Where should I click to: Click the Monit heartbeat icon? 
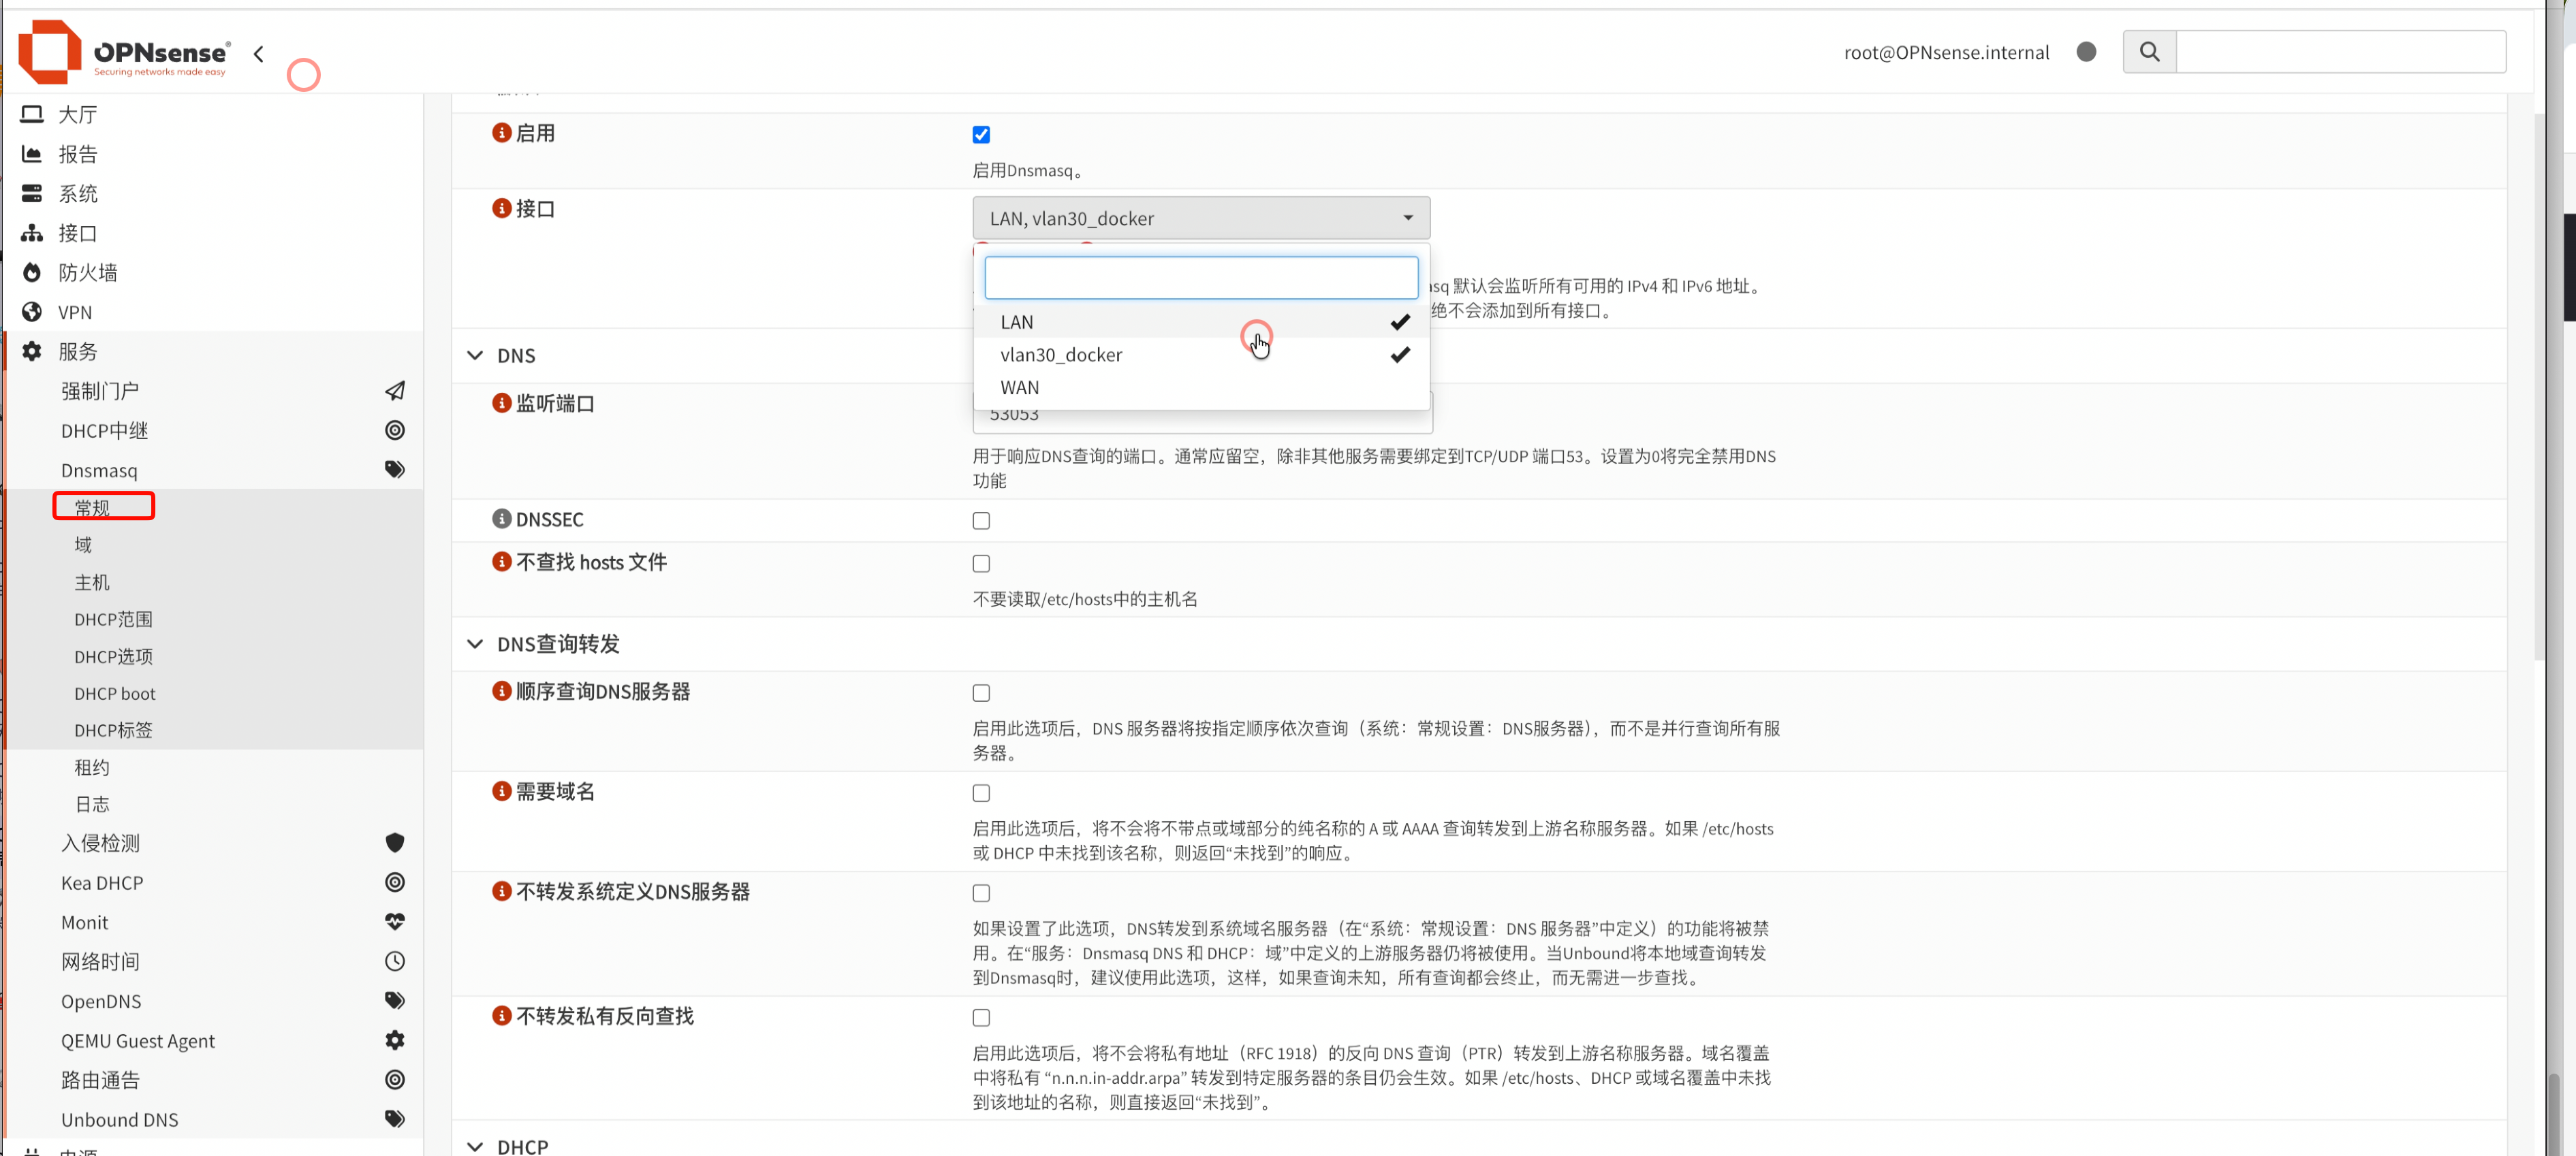395,922
